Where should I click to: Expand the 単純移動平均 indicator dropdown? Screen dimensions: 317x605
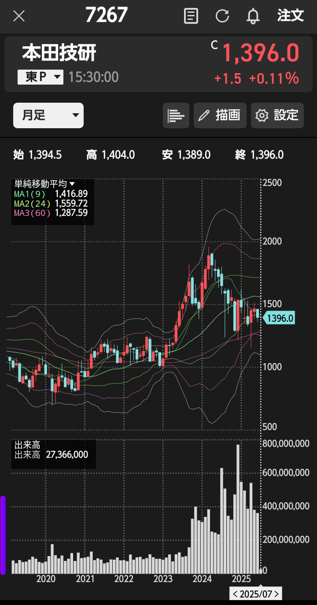[44, 184]
